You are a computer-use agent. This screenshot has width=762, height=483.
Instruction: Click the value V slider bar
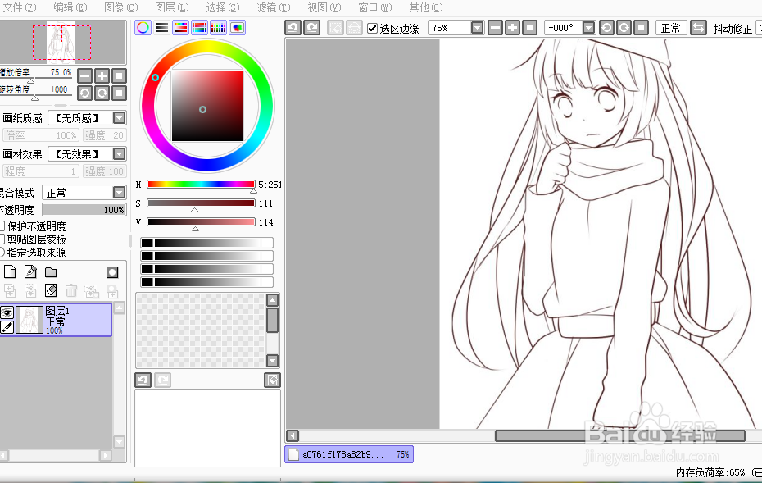point(201,221)
